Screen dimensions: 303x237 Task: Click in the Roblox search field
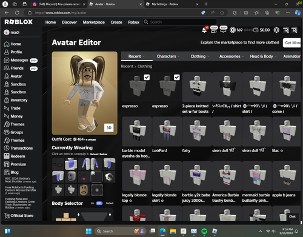(180, 22)
